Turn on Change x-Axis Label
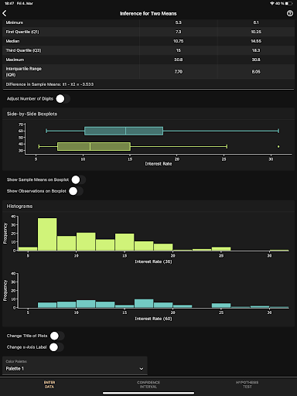 click(x=56, y=347)
